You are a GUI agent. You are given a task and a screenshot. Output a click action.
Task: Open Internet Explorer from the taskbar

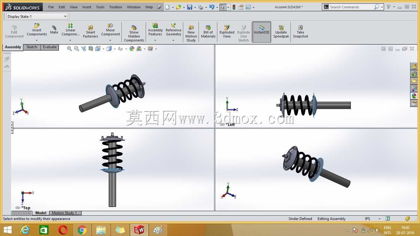[25, 230]
